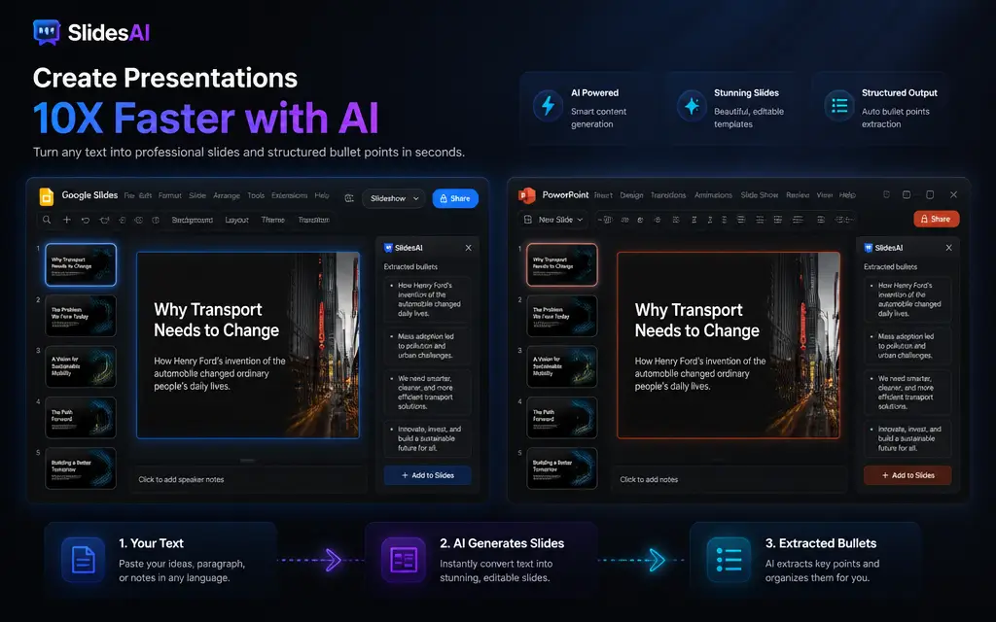Click the icon left of Slideshow button

[349, 198]
